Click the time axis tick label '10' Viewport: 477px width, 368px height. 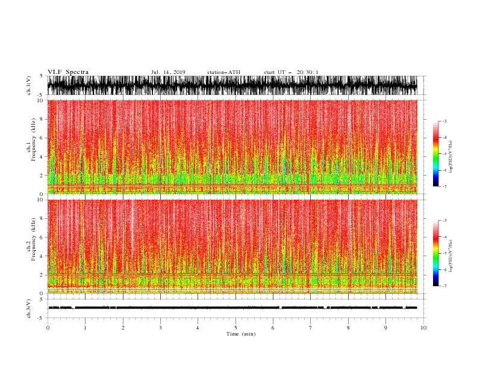423,328
